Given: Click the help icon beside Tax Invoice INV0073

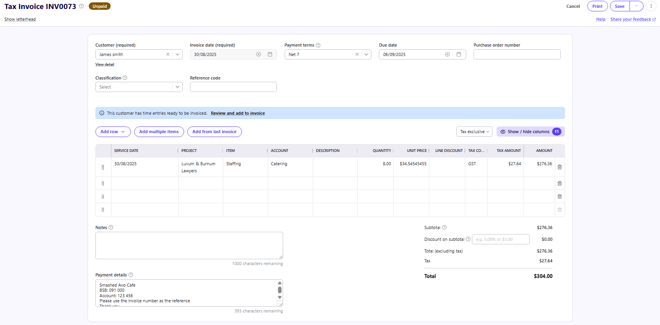Looking at the screenshot, I should click(81, 6).
